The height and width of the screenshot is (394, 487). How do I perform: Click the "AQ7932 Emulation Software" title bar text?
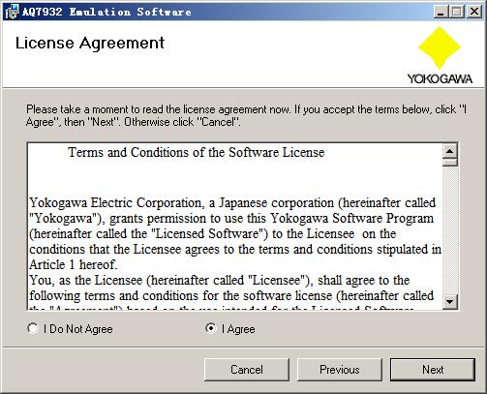107,12
